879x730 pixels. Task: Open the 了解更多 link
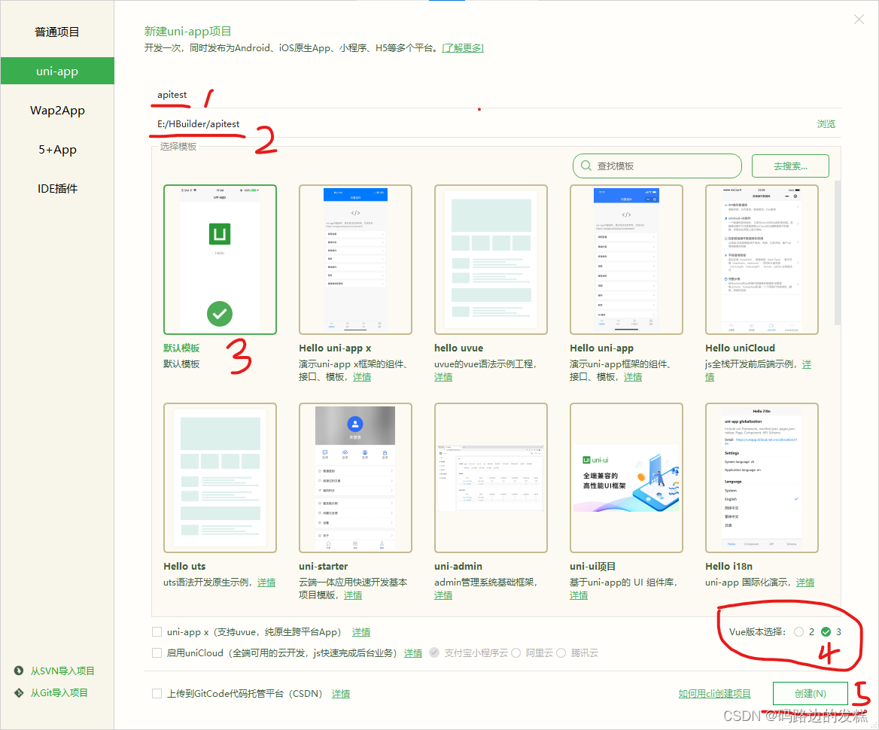click(x=463, y=47)
